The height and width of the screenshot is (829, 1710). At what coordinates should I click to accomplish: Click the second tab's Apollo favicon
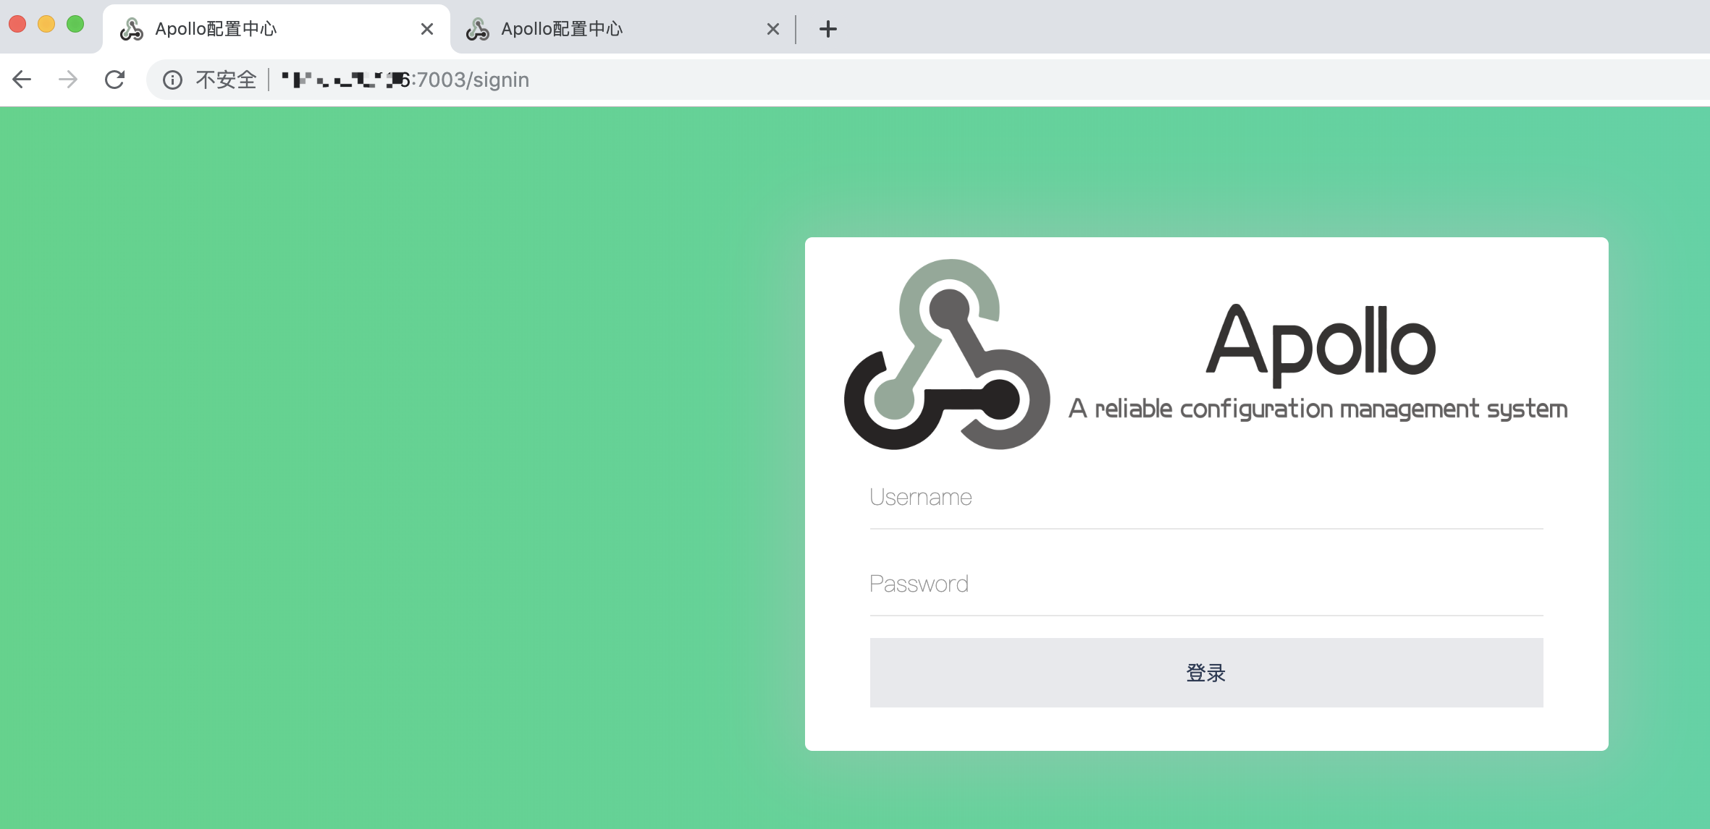point(478,29)
